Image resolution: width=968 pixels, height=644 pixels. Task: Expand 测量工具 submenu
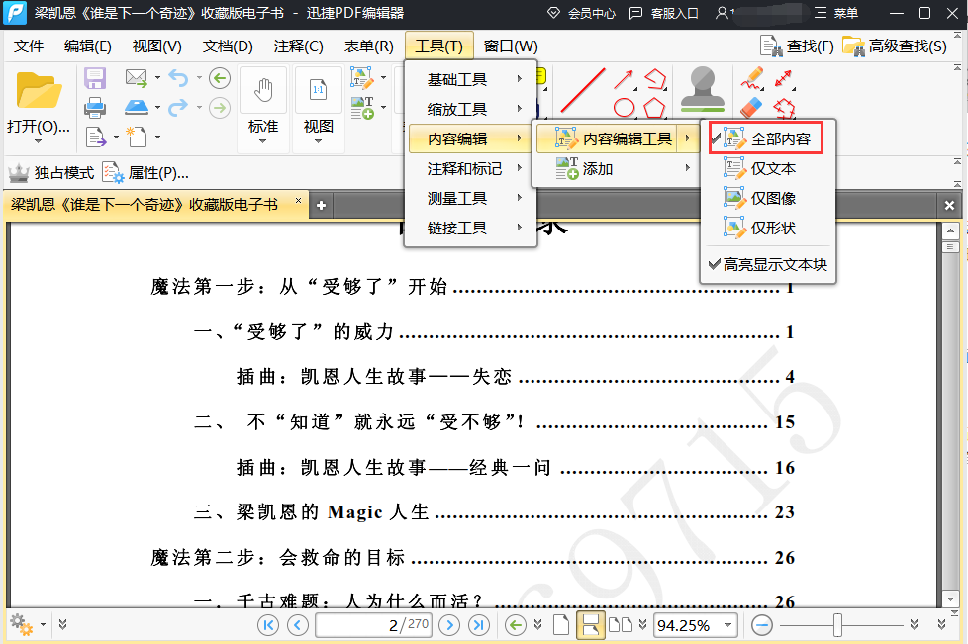tap(470, 198)
